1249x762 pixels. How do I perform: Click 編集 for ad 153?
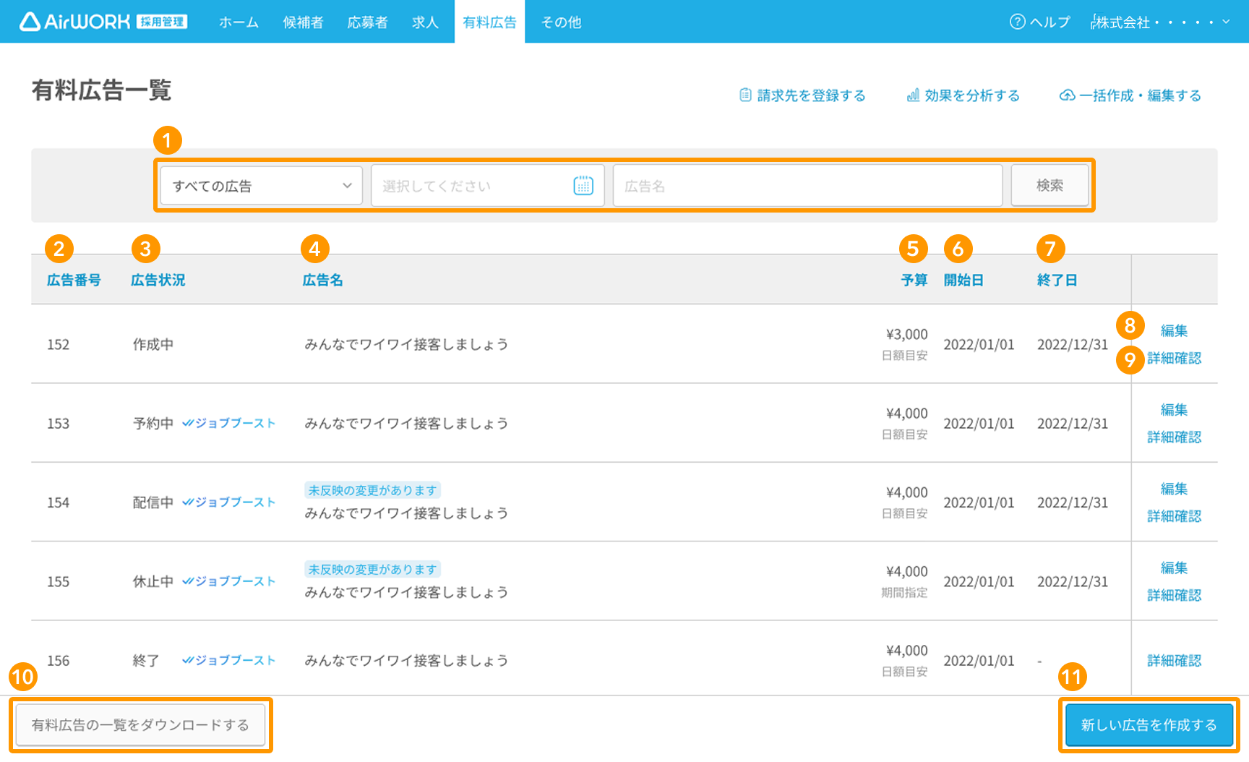1174,410
